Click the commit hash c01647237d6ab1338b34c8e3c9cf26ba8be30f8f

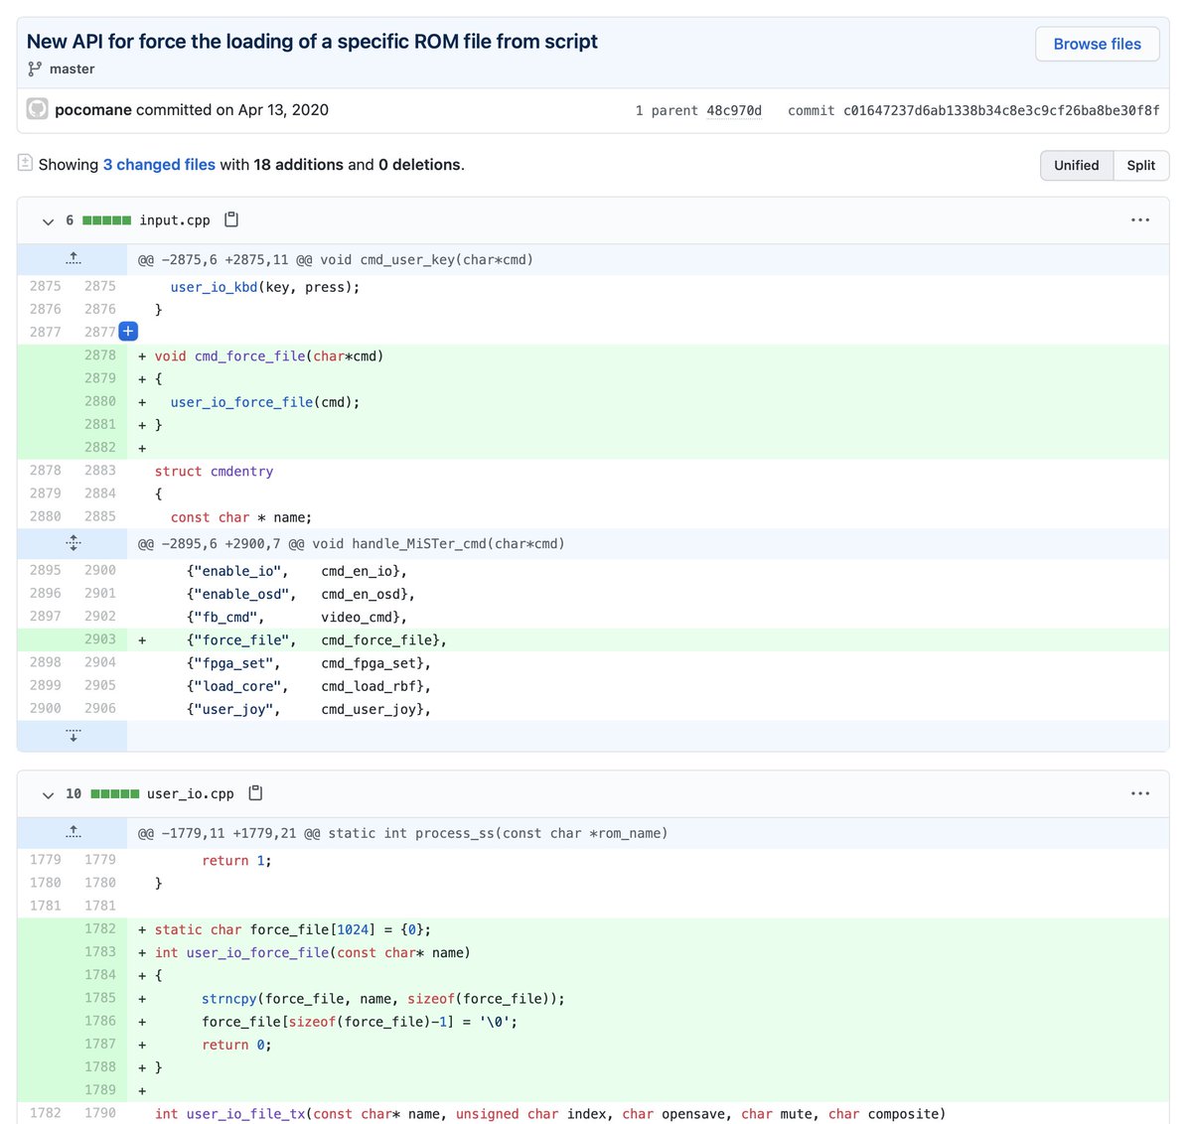tap(1001, 110)
